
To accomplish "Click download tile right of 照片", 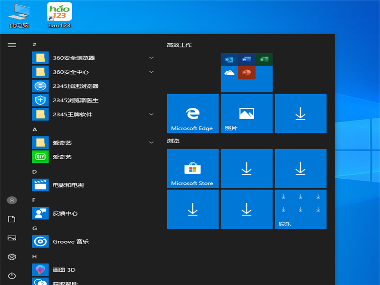I will pos(301,114).
